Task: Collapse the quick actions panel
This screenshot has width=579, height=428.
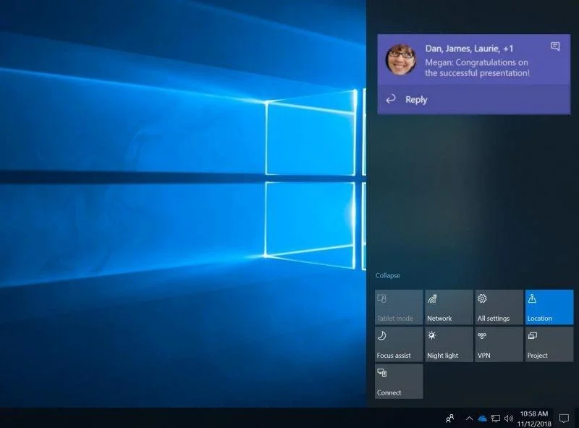Action: click(388, 275)
